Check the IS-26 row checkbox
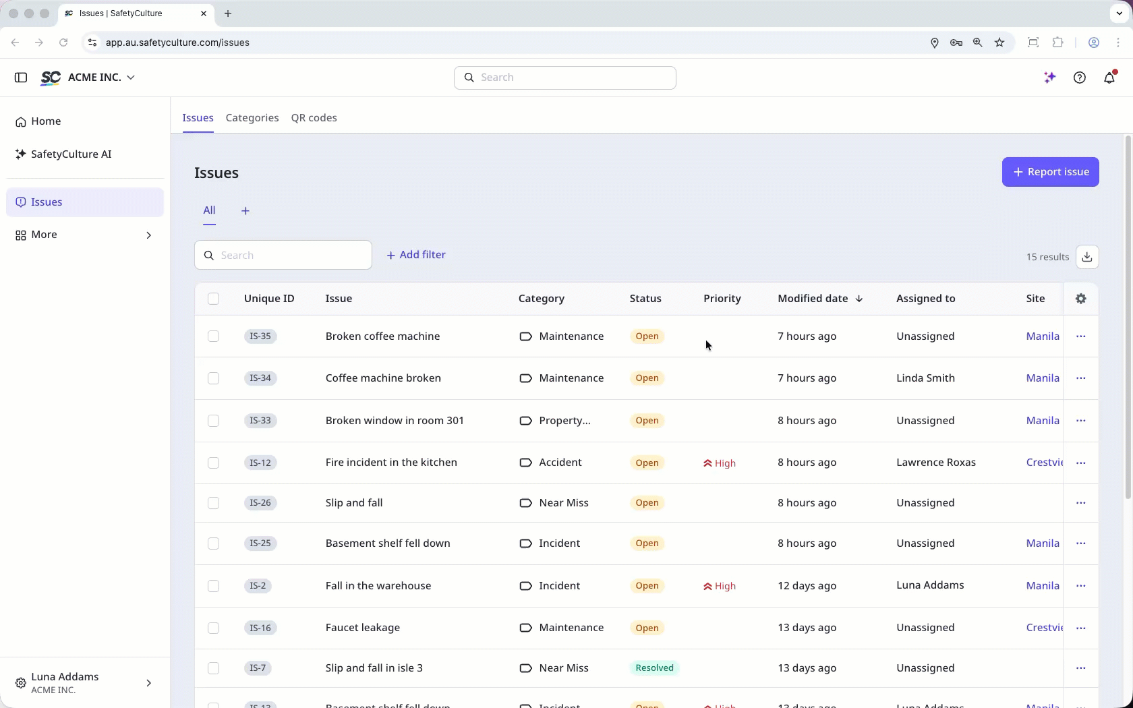 tap(213, 503)
